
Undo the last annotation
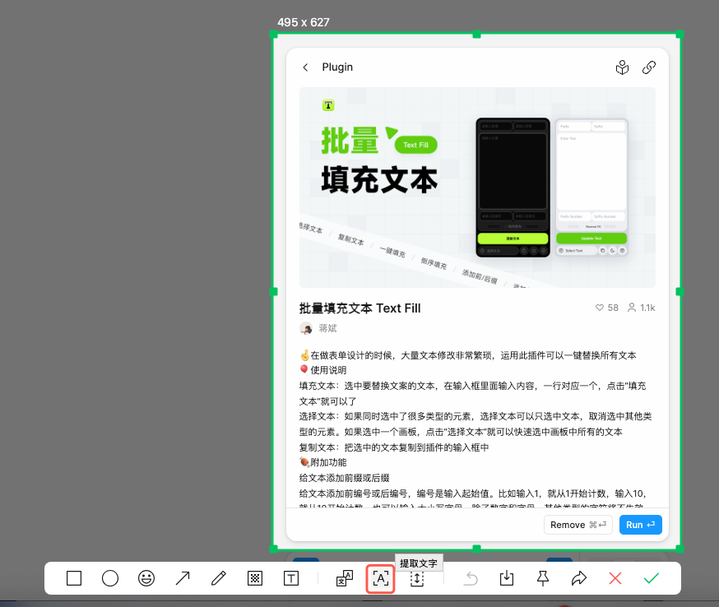(471, 578)
